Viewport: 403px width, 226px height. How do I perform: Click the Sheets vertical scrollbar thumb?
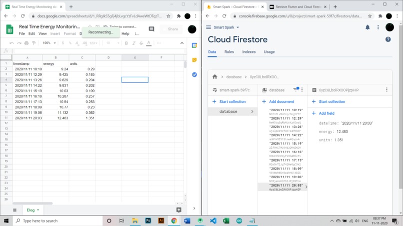(185, 64)
